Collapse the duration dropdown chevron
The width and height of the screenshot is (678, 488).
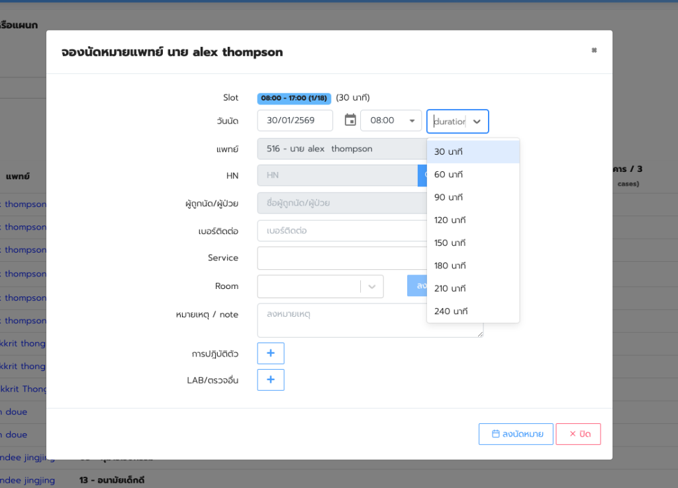pos(477,122)
